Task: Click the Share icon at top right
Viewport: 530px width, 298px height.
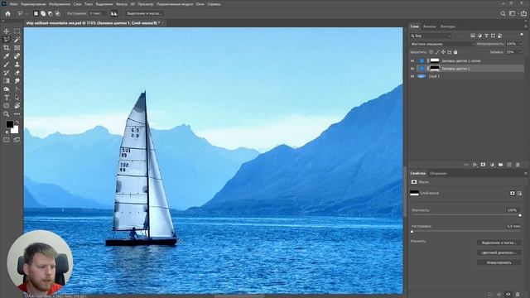Action: (523, 13)
